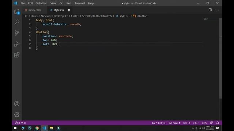Click the 82% value on line 7
234x131 pixels.
pos(54,44)
